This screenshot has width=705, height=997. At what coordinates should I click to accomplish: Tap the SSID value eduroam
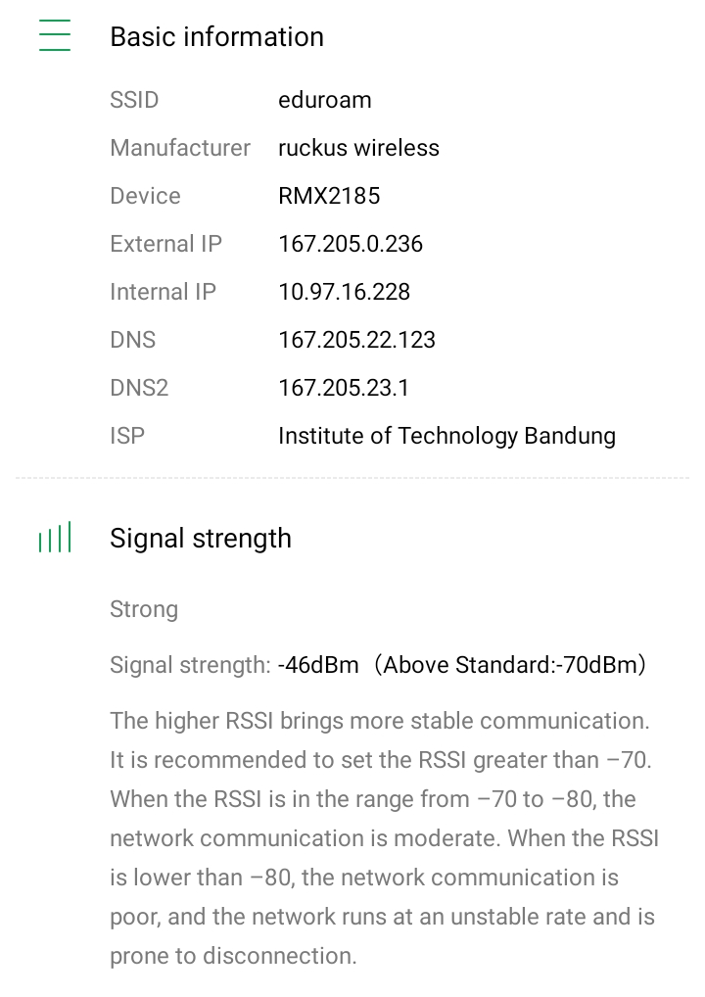(324, 100)
